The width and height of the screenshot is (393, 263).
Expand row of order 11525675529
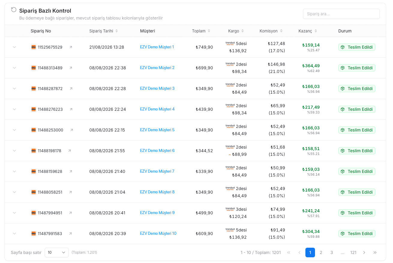click(14, 47)
